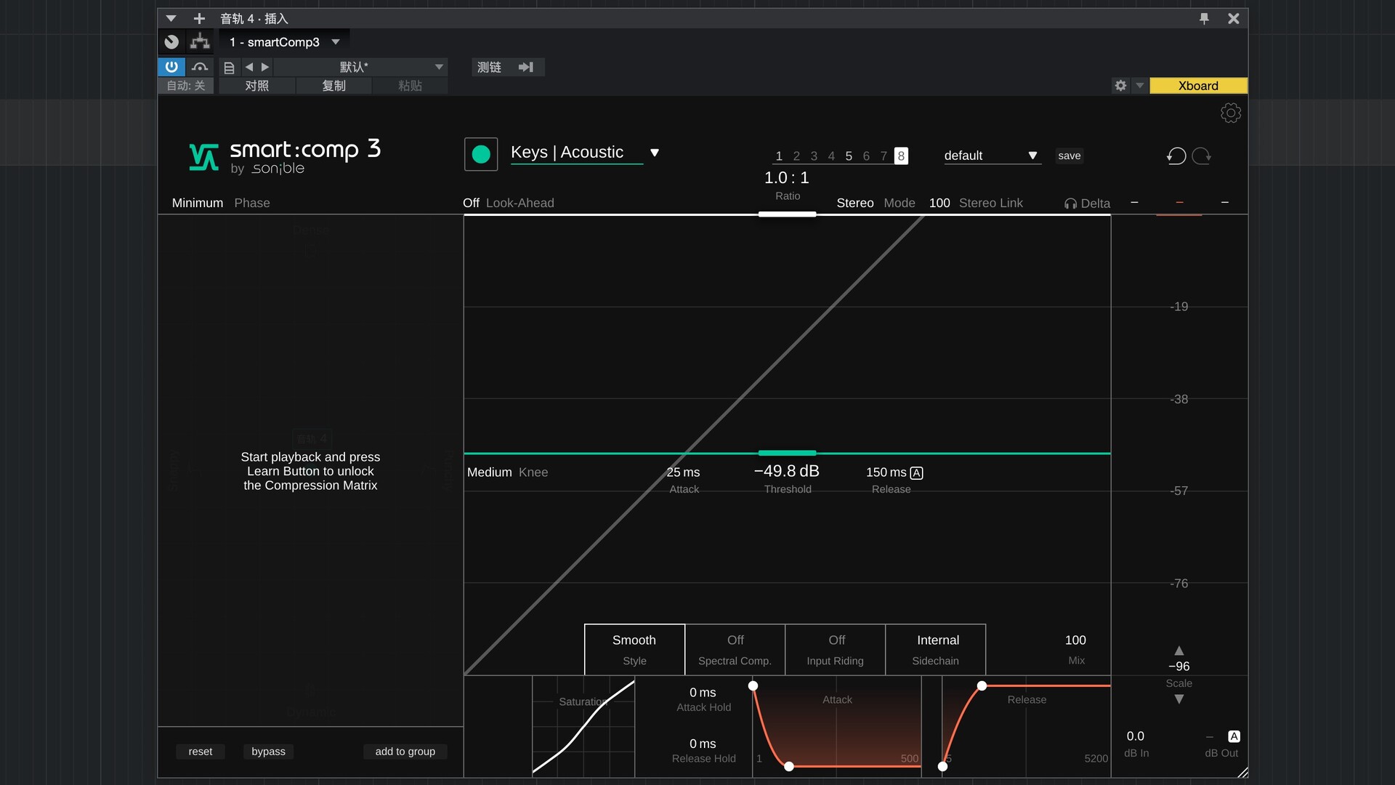Image resolution: width=1395 pixels, height=785 pixels.
Task: Toggle the Delta headphone monitor
Action: 1087,204
